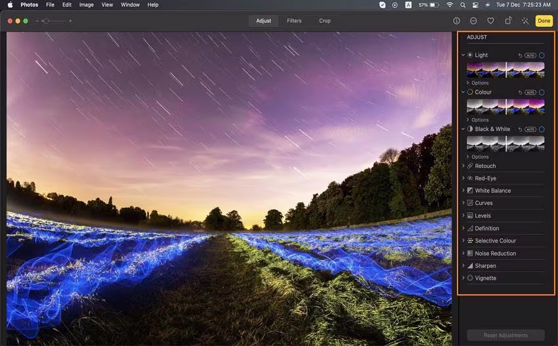The height and width of the screenshot is (346, 558).
Task: Expand the Curves section
Action: point(463,203)
